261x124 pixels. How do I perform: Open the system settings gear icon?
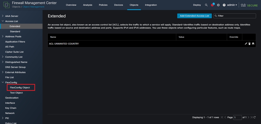[x=218, y=5]
